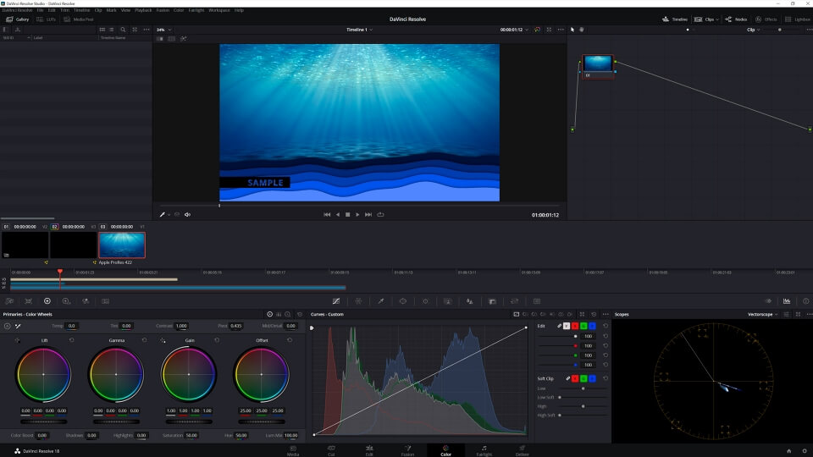Open Project Settings gear icon
Screen dimensions: 813x457
[805, 451]
